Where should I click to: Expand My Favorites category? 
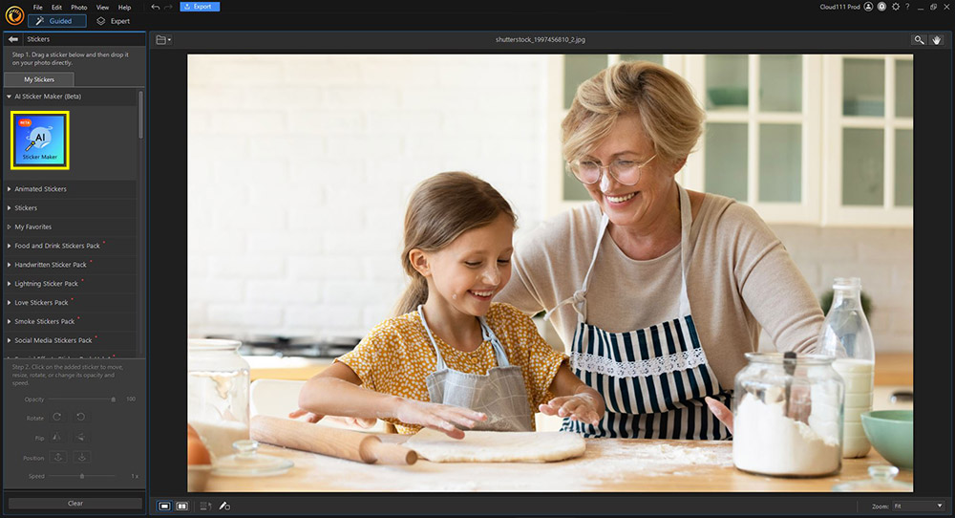(71, 227)
